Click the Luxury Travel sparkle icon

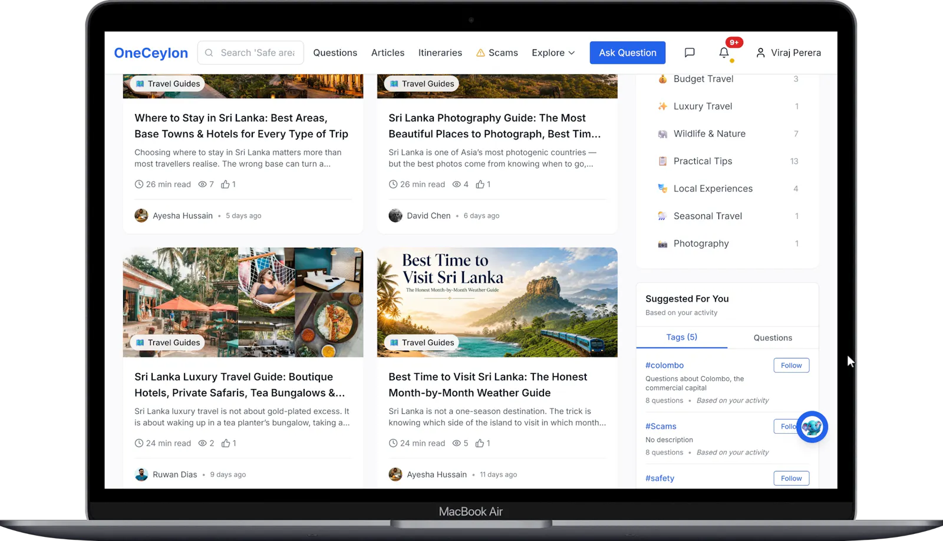662,107
